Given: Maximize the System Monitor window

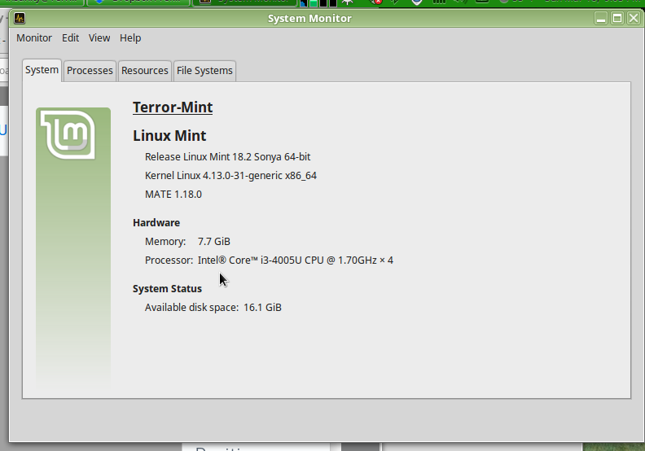Looking at the screenshot, I should pos(617,18).
